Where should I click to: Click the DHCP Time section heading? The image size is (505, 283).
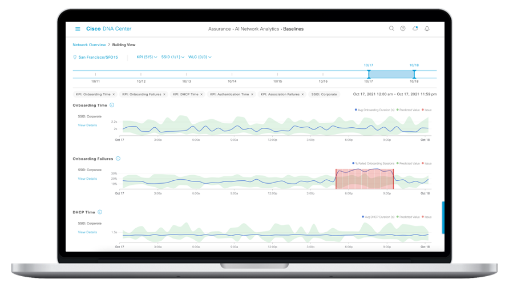point(84,212)
